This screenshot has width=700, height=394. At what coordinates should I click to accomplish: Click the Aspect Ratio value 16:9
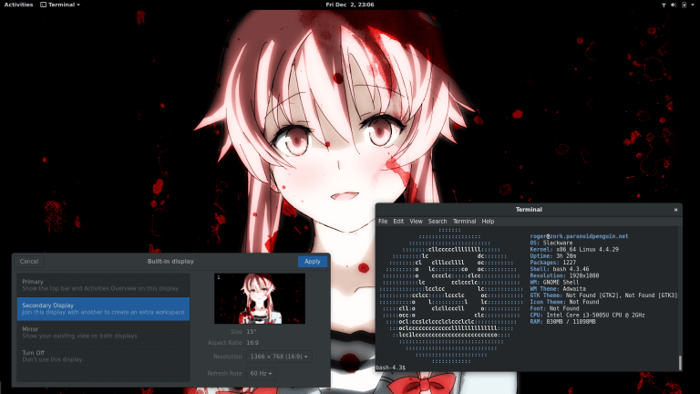252,343
